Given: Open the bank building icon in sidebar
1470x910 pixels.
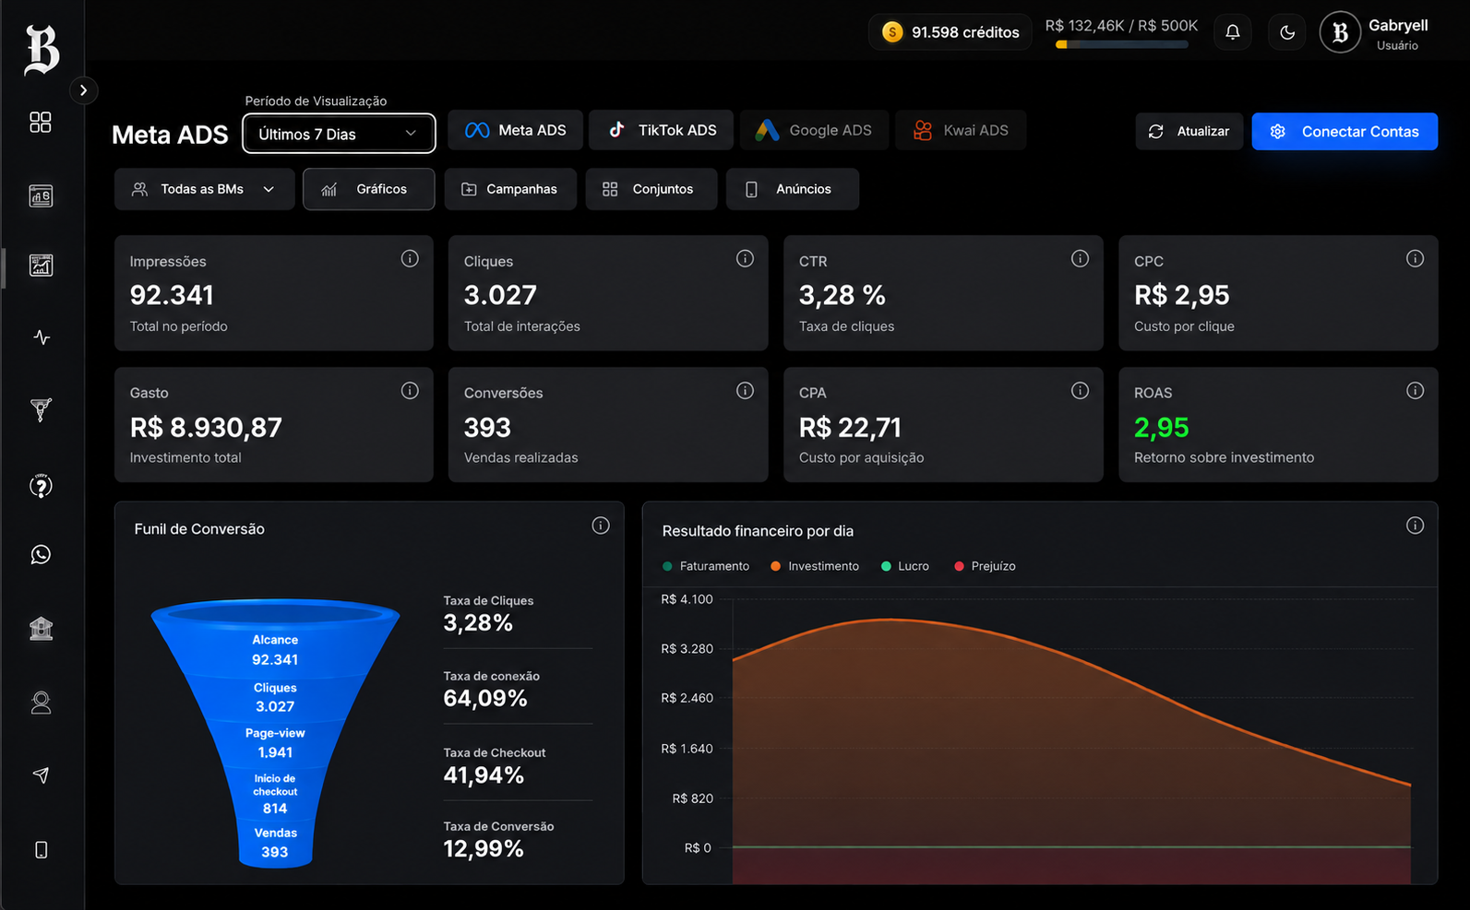Looking at the screenshot, I should pyautogui.click(x=41, y=629).
